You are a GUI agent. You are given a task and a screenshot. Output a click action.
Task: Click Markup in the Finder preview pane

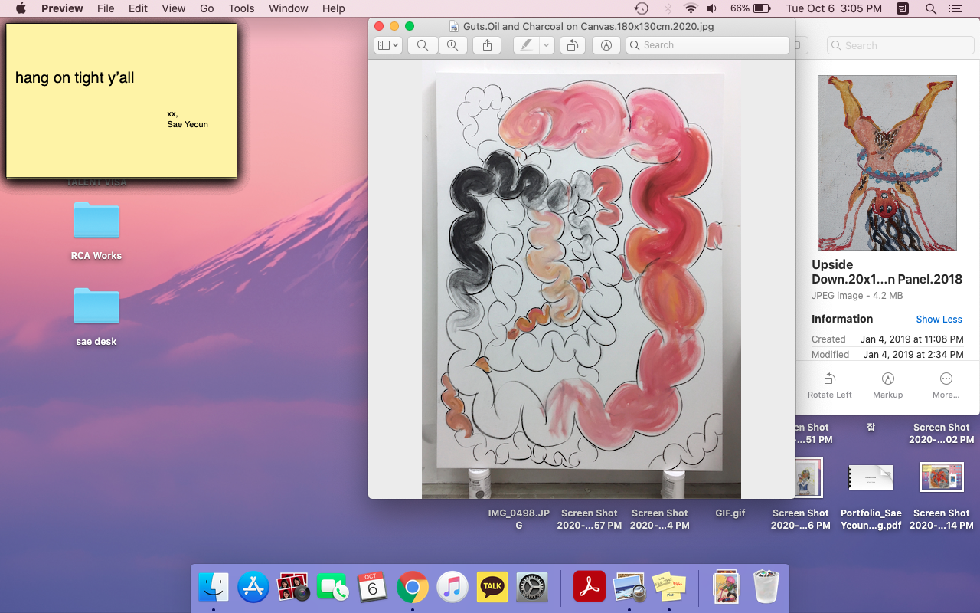[888, 385]
